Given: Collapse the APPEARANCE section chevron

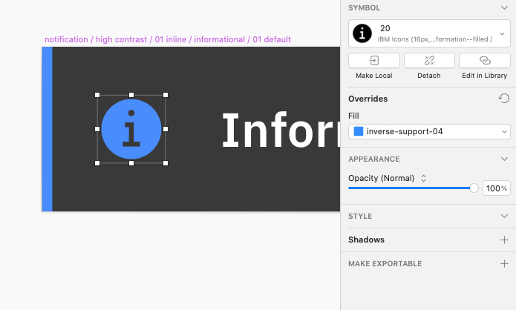Looking at the screenshot, I should [x=504, y=159].
